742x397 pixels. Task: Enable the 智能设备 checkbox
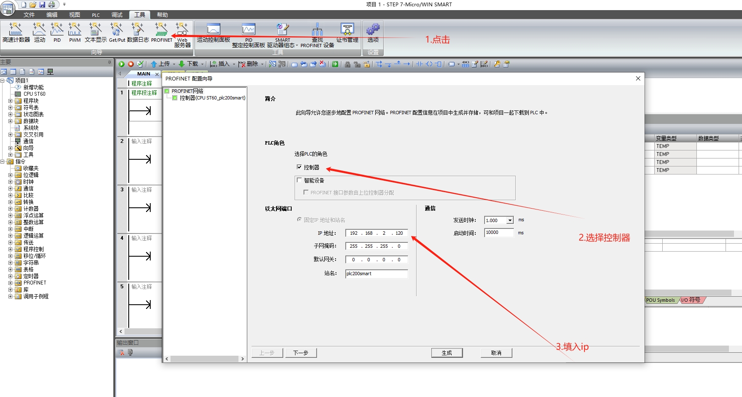pos(299,180)
